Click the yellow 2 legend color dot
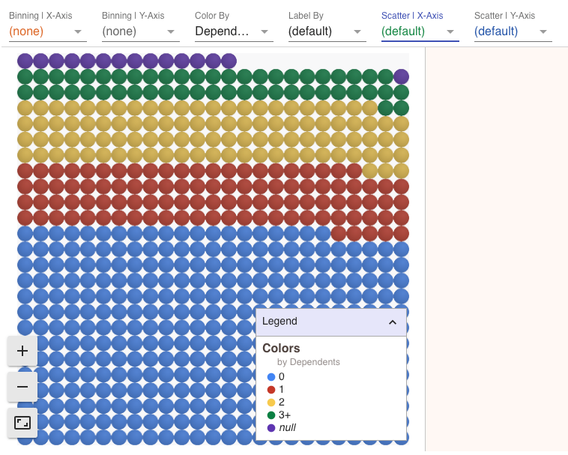568x455 pixels. click(x=271, y=403)
